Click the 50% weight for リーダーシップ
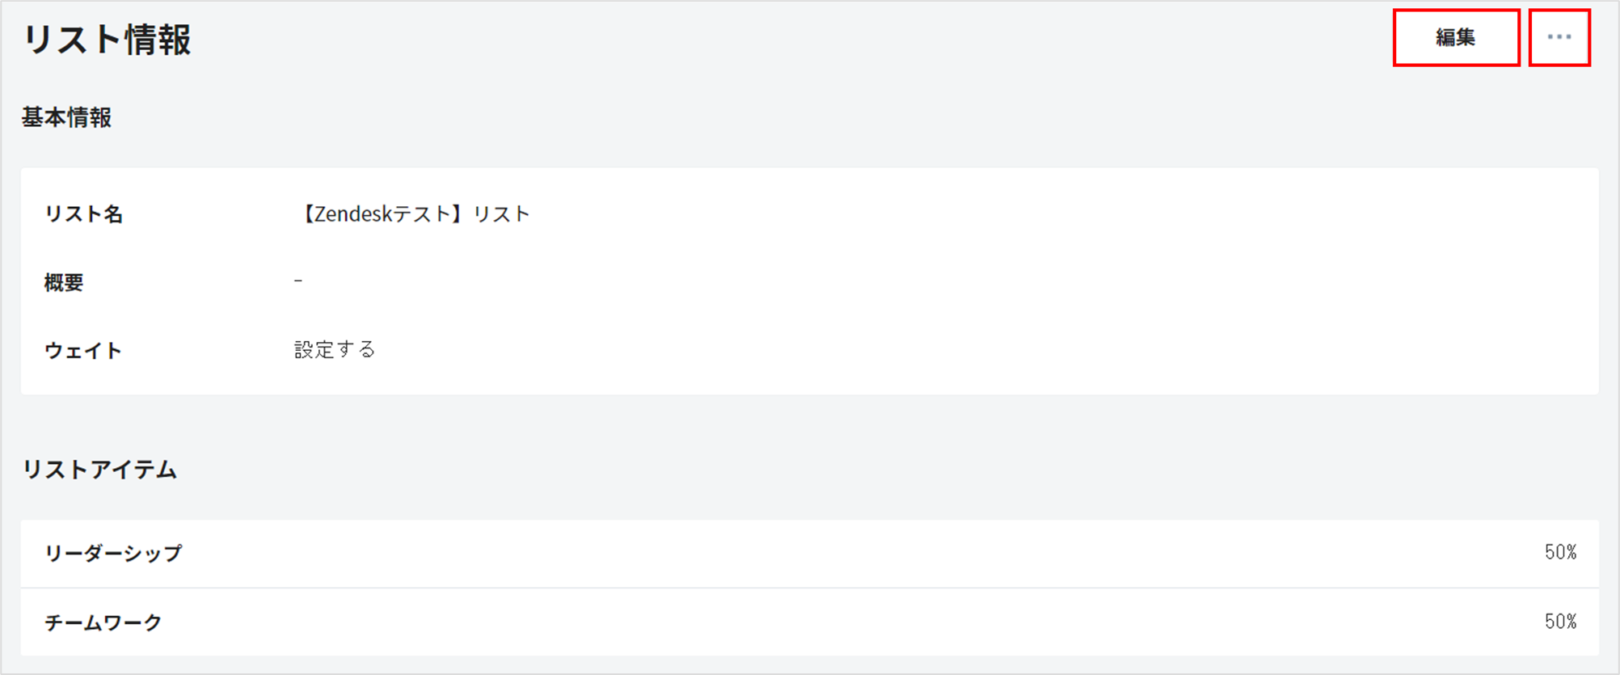The width and height of the screenshot is (1620, 675). point(1560,552)
